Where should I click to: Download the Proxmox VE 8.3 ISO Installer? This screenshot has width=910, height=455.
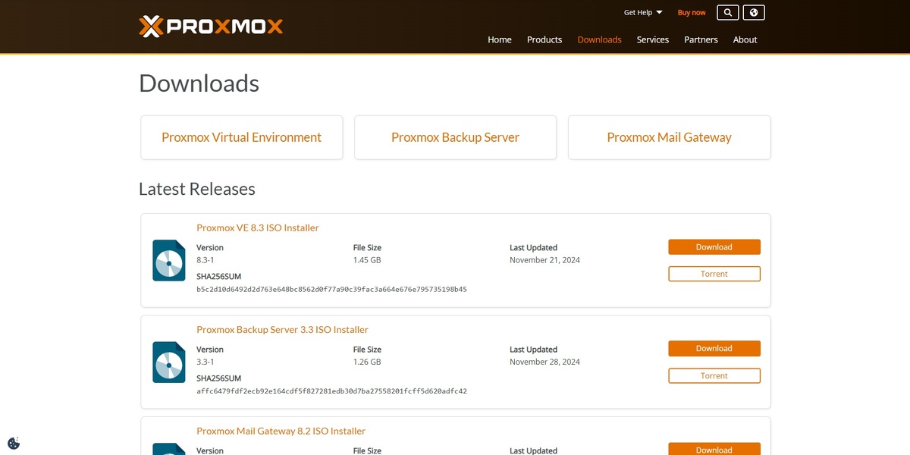tap(714, 246)
